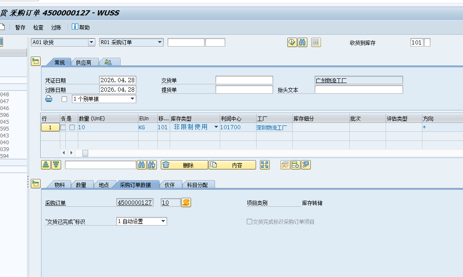Click the find-next binoculars icon in item toolbar
463x277 pixels.
[x=151, y=165]
